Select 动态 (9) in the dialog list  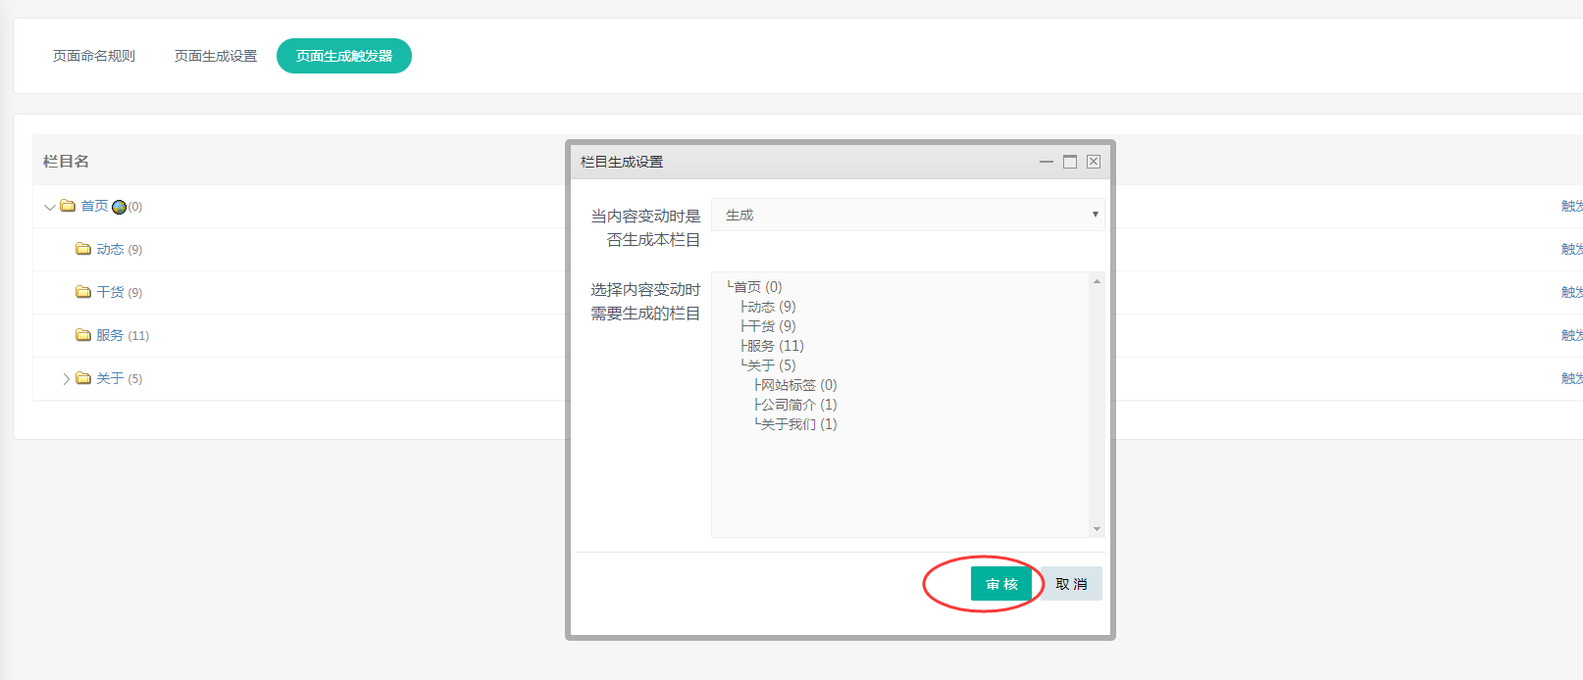[768, 307]
